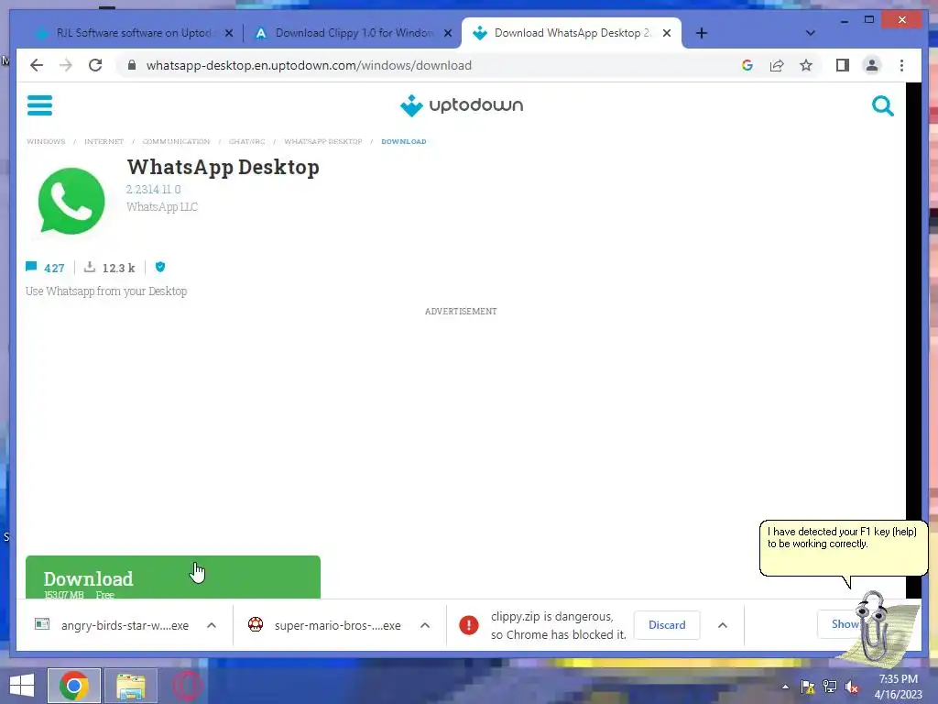Expand options for super-mario-bros download
Screen dimensions: 938x704
pos(425,625)
